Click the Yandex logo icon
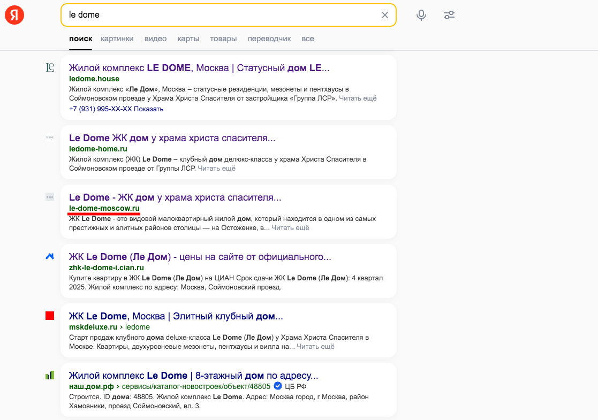This screenshot has width=598, height=420. (14, 15)
